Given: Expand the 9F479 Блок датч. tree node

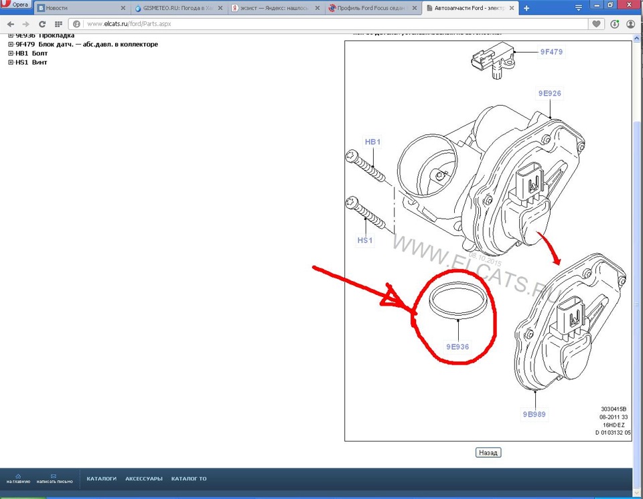Looking at the screenshot, I should 11,44.
